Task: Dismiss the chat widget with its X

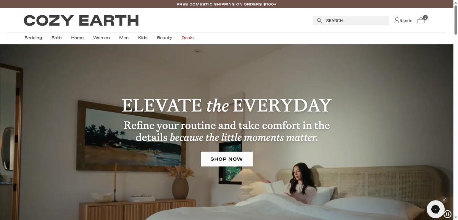Action: click(444, 200)
